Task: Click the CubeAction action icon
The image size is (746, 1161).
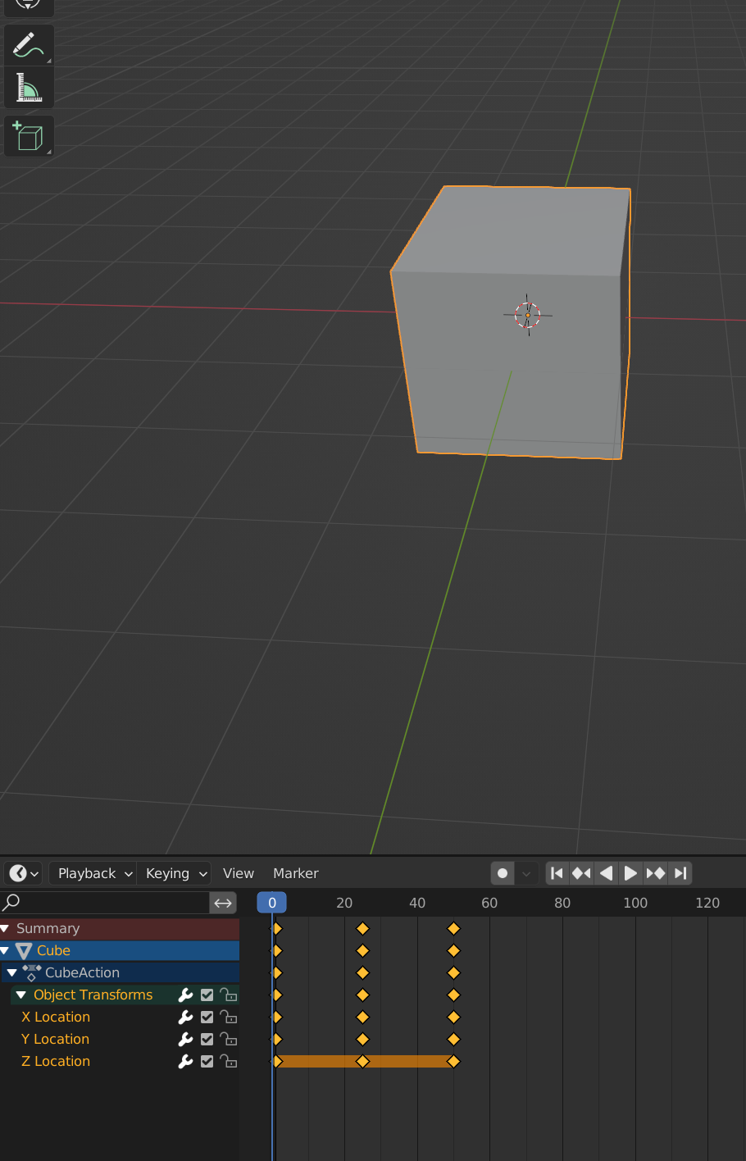Action: point(32,972)
